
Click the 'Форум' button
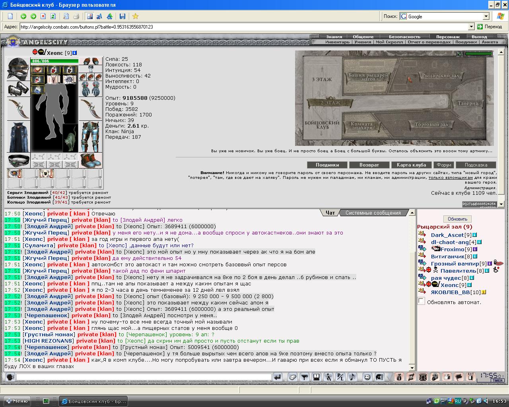(444, 165)
